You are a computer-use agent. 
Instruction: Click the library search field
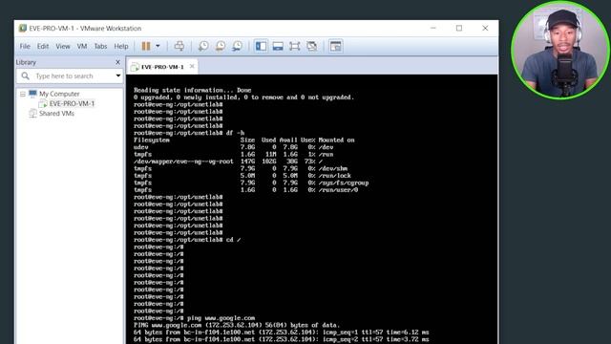click(70, 75)
